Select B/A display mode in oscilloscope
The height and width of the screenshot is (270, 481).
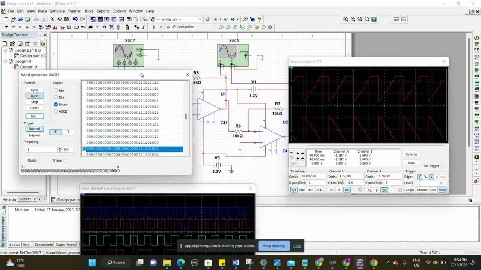pyautogui.click(x=310, y=190)
